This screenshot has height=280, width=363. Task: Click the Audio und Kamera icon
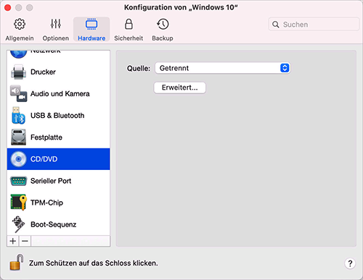click(x=18, y=93)
